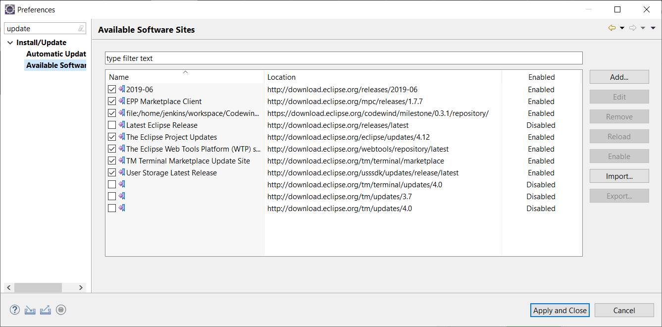
Task: Click the Add button to add a site
Action: pos(619,77)
